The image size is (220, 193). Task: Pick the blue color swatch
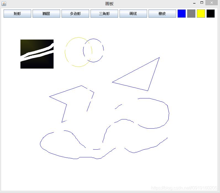(182, 14)
